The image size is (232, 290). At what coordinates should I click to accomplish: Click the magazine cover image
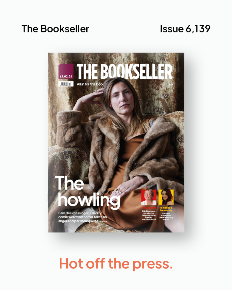pyautogui.click(x=116, y=142)
